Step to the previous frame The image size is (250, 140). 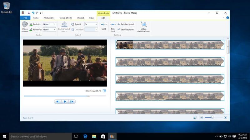pos(58,102)
